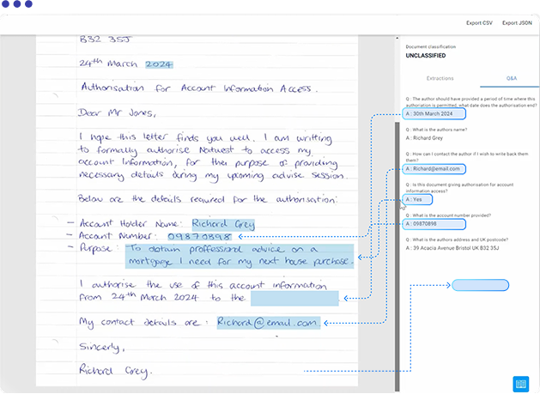Viewport: 540px width, 394px height.
Task: Click highlighted handwritten account number 09870898
Action: click(197, 235)
